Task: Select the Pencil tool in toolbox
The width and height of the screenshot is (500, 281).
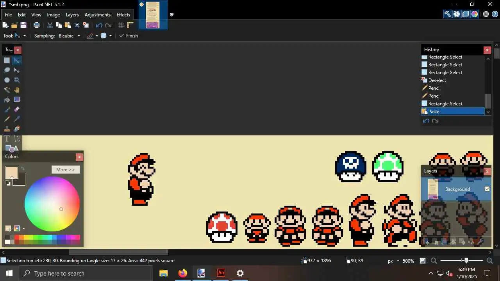Action: pos(7,119)
